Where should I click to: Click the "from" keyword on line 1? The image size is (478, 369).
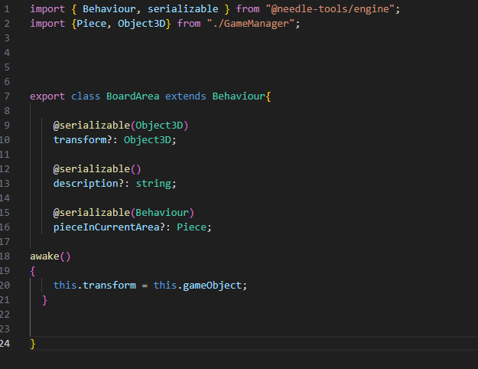[x=248, y=9]
